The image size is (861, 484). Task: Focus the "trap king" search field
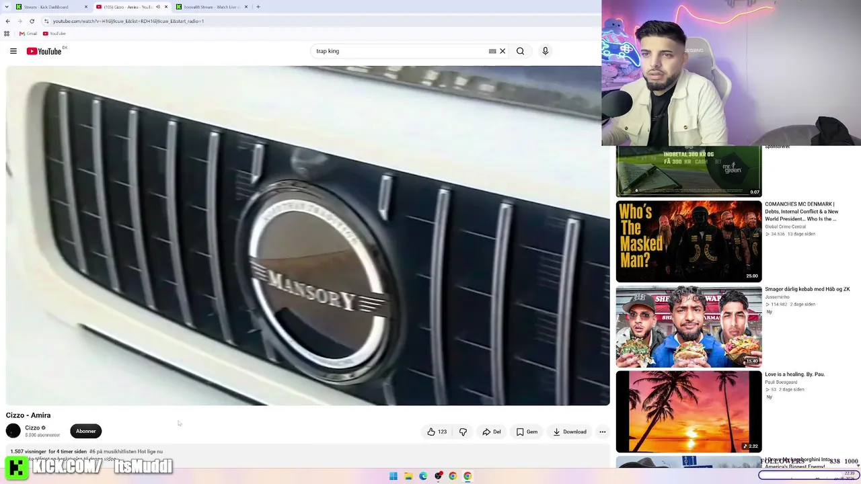pyautogui.click(x=400, y=51)
